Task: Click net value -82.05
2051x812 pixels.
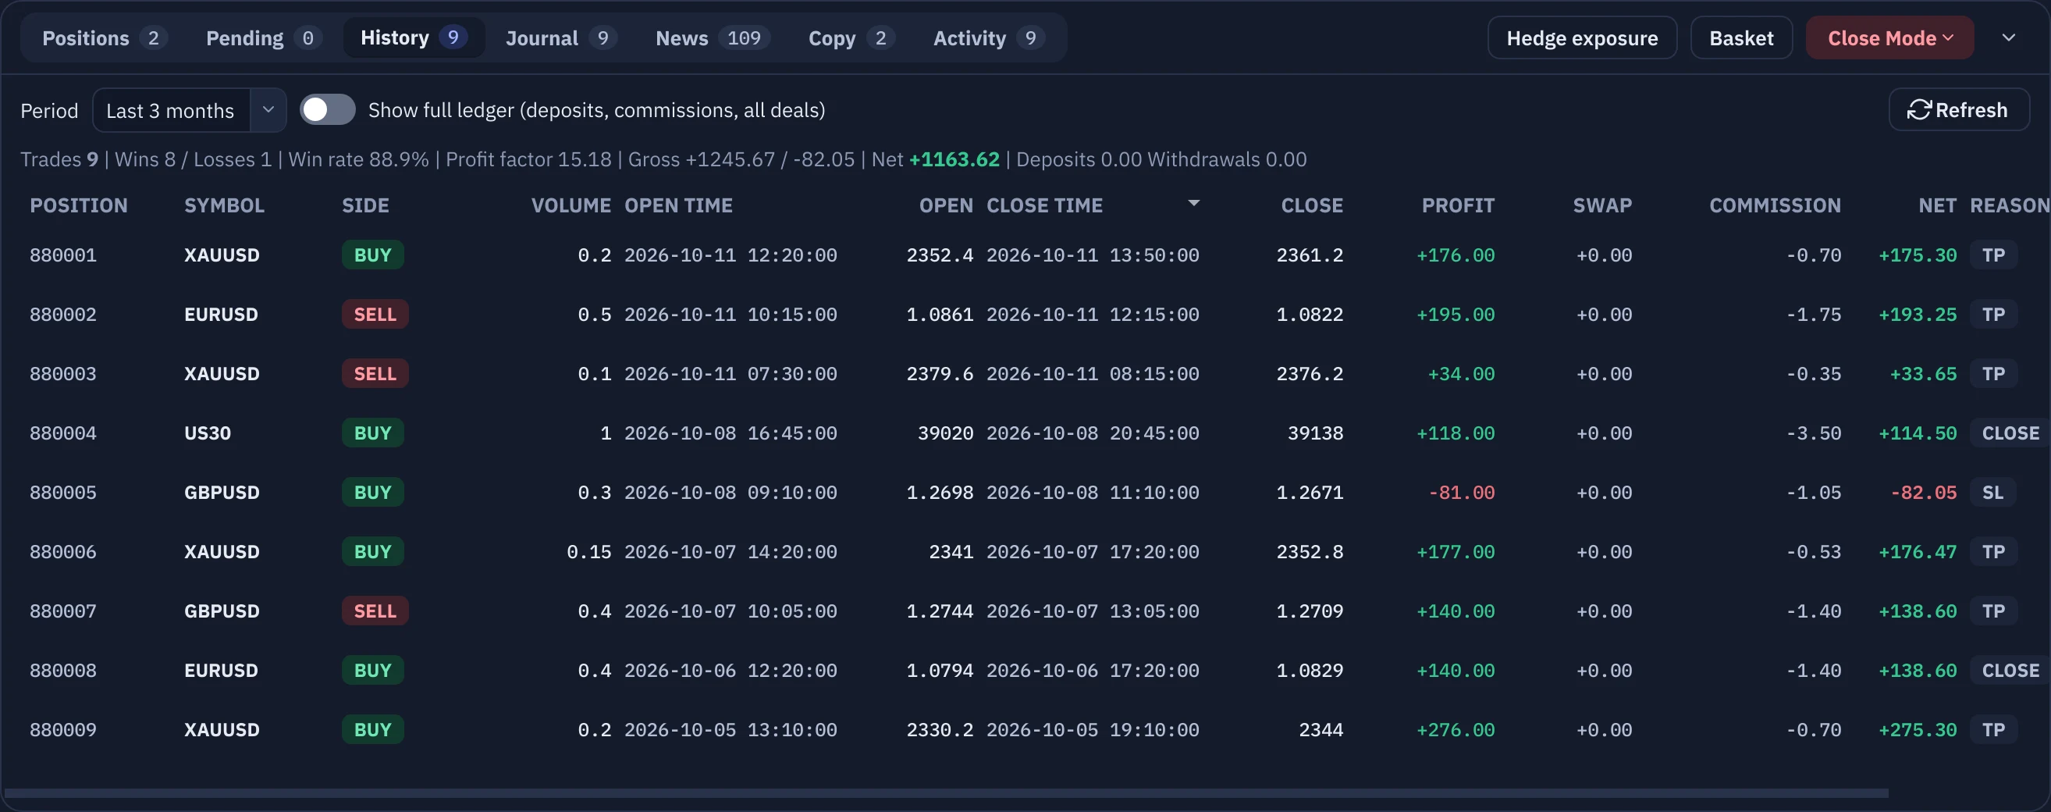Action: pos(1924,493)
